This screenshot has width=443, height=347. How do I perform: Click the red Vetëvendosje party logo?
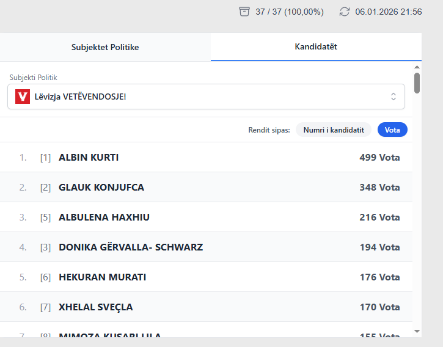point(23,97)
